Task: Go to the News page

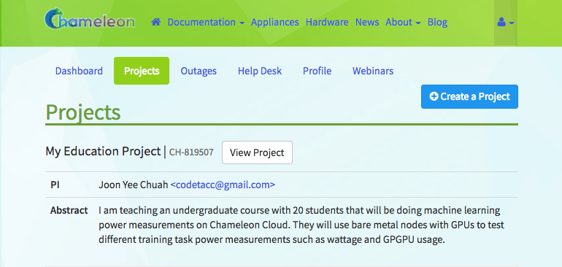Action: point(367,22)
